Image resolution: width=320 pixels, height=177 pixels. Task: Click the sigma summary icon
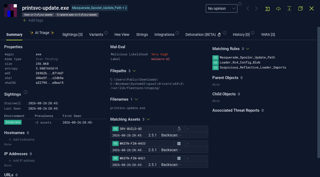click(x=267, y=9)
